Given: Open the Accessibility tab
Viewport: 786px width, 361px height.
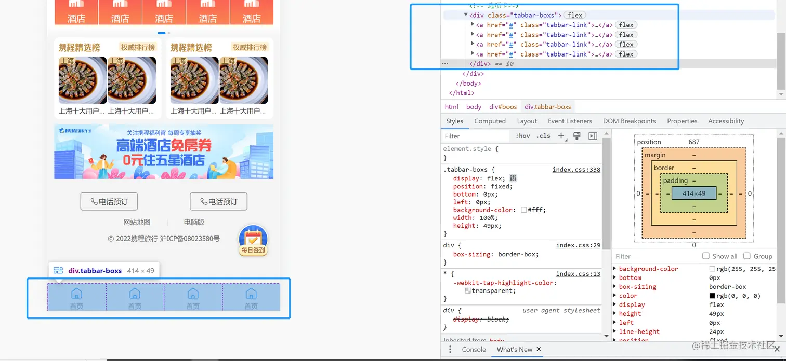Looking at the screenshot, I should click(726, 121).
